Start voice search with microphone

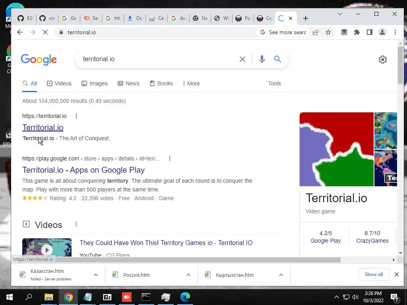262,59
